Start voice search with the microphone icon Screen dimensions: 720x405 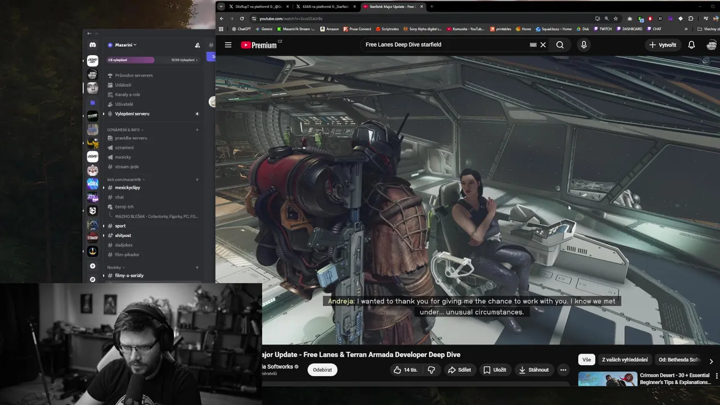584,45
